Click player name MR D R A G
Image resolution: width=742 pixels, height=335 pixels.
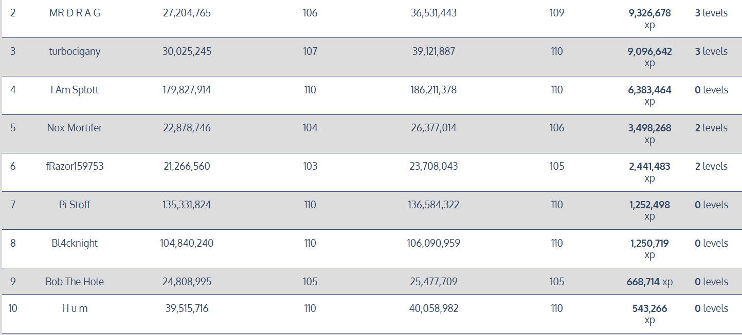75,13
